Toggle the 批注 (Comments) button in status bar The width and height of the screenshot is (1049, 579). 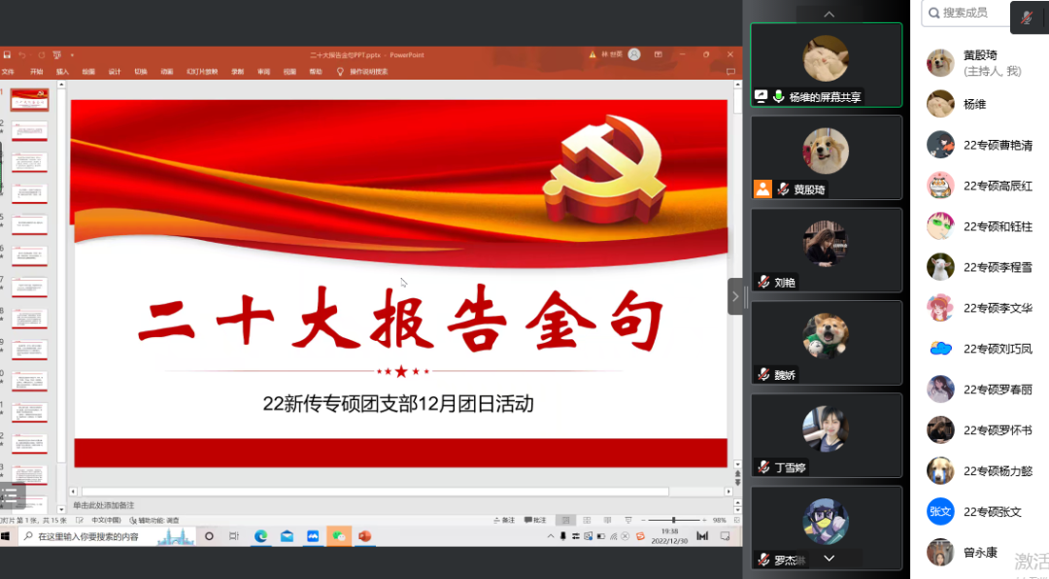point(535,520)
